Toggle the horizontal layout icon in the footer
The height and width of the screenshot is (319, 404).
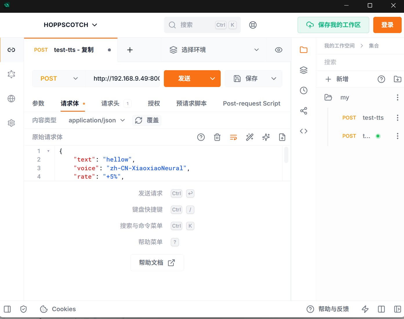(x=381, y=309)
